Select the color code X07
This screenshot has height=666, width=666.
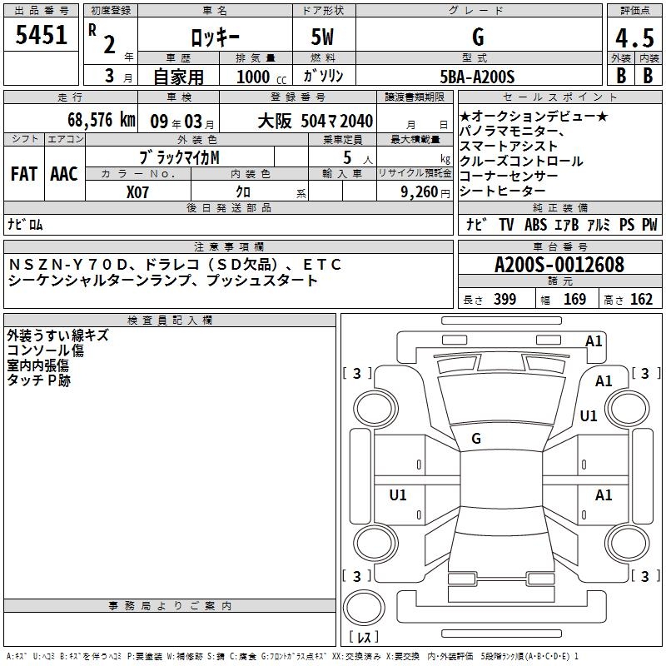138,191
